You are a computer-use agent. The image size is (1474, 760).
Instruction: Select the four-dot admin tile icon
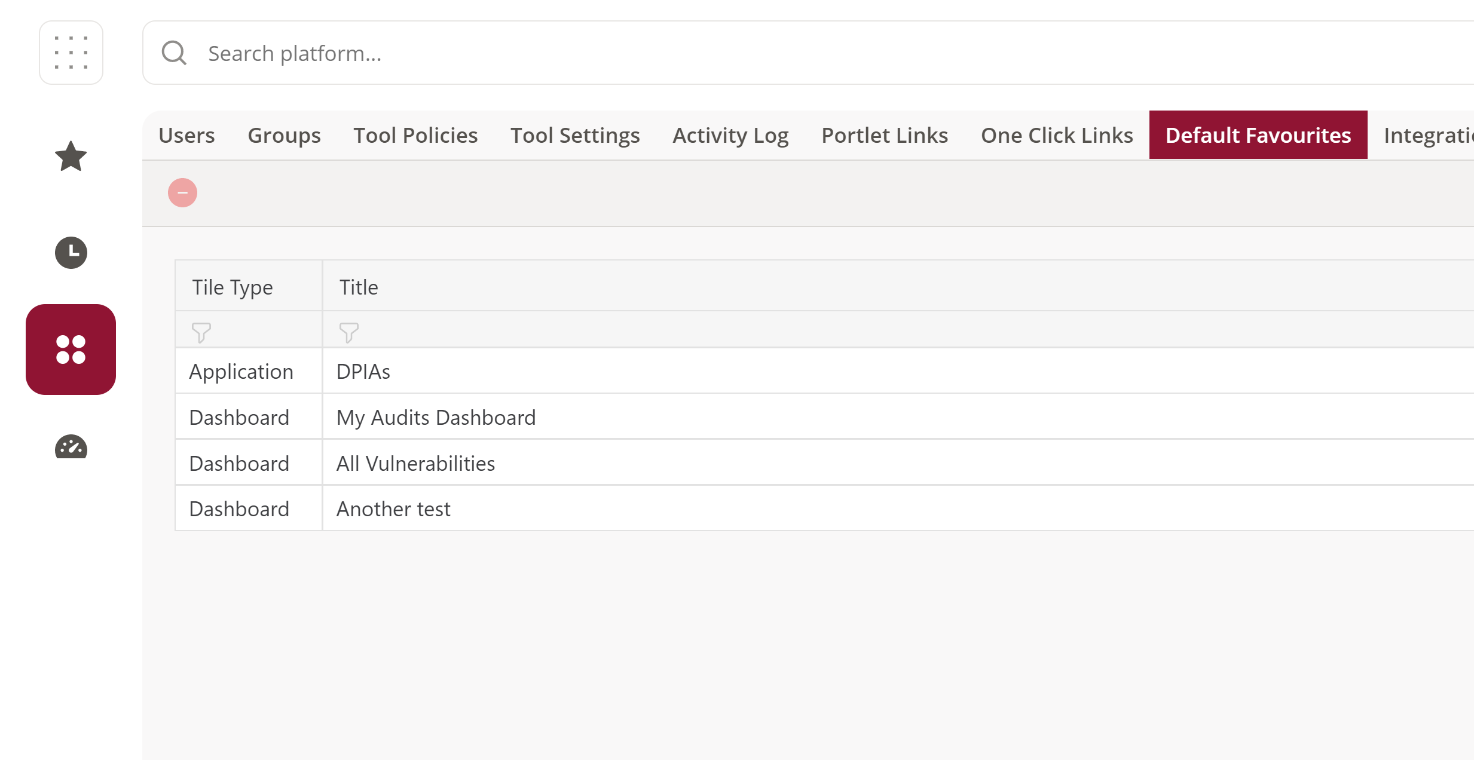(x=71, y=350)
